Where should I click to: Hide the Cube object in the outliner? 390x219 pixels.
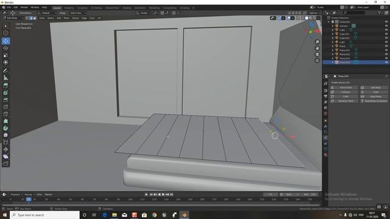[x=386, y=30]
